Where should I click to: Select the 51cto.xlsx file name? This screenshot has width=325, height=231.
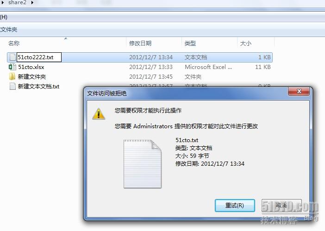[x=31, y=67]
